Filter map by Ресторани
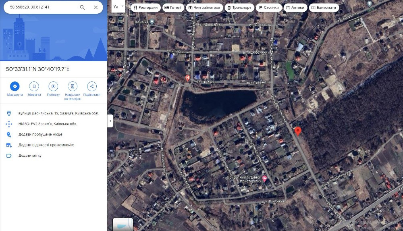The height and width of the screenshot is (231, 403). click(146, 8)
